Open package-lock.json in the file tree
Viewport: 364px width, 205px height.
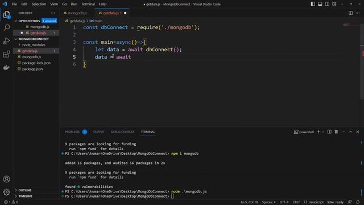coord(36,63)
